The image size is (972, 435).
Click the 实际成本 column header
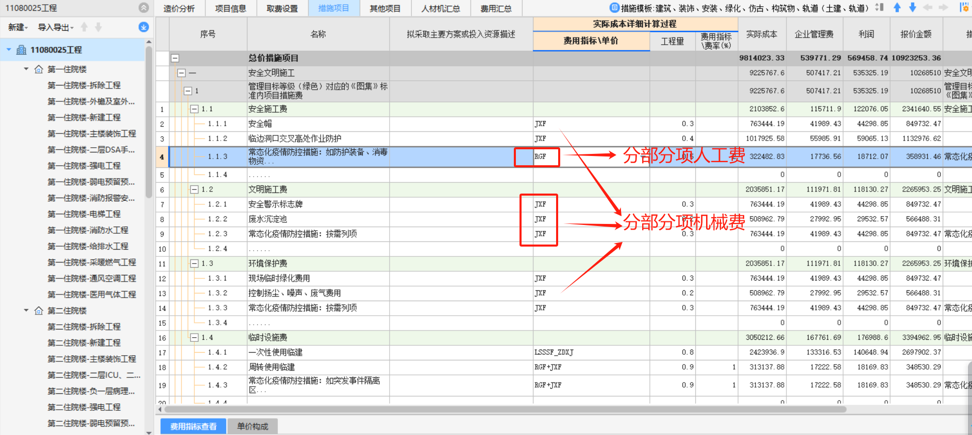[762, 34]
